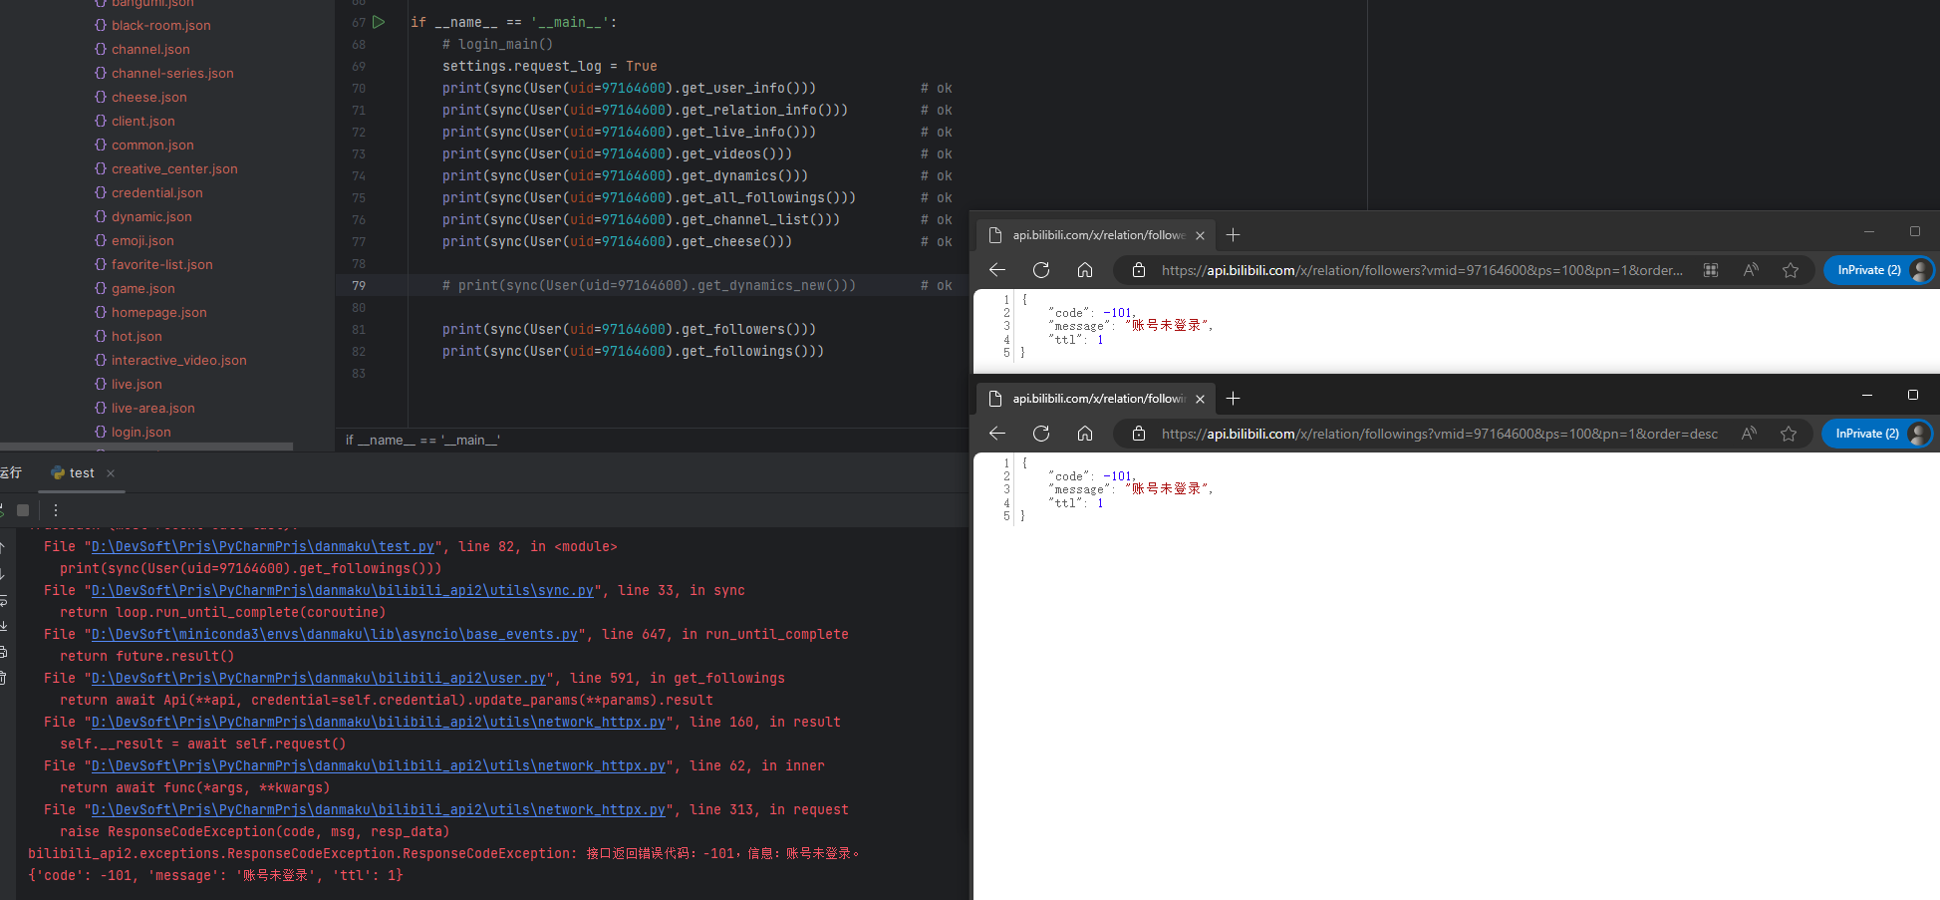Click the Back arrow in the followers window
The height and width of the screenshot is (900, 1940).
pos(997,269)
